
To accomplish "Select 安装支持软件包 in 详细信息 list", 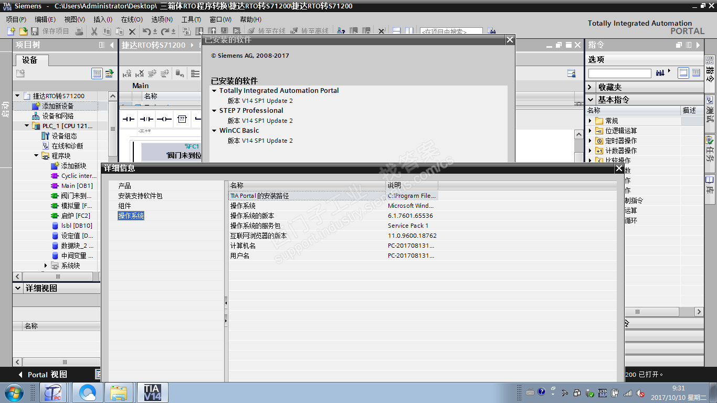I will (x=140, y=196).
